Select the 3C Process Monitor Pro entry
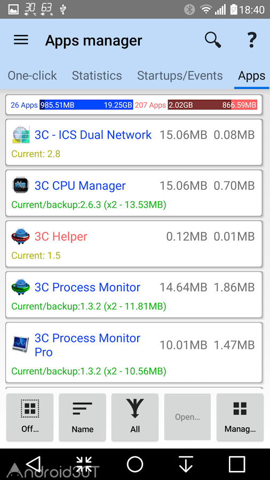270x480 pixels. [x=134, y=353]
